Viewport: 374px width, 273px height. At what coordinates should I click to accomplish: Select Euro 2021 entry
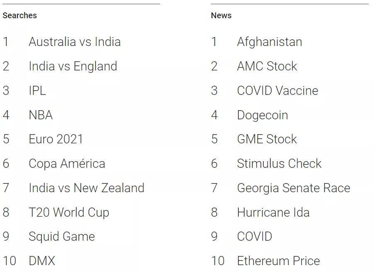pyautogui.click(x=56, y=139)
